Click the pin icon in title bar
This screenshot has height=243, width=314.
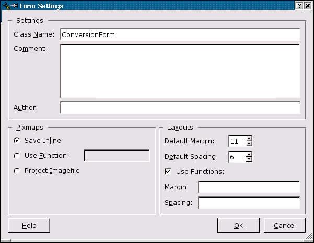point(14,6)
